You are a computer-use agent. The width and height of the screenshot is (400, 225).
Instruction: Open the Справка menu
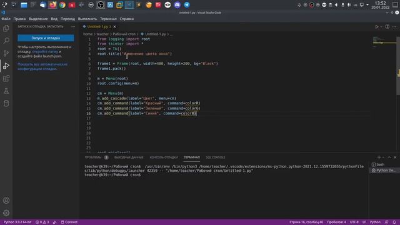tap(126, 19)
